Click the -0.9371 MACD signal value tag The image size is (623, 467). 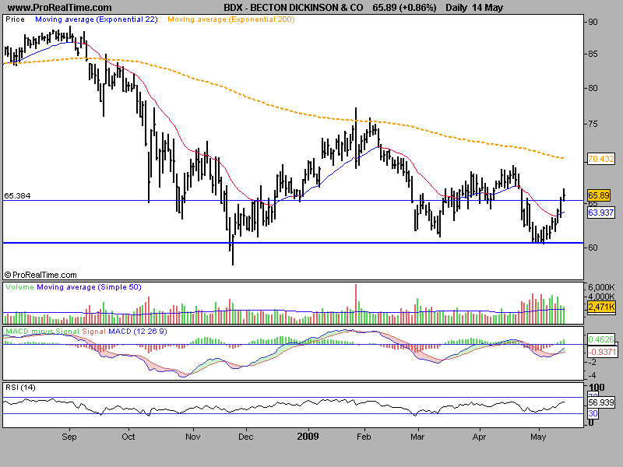point(602,352)
